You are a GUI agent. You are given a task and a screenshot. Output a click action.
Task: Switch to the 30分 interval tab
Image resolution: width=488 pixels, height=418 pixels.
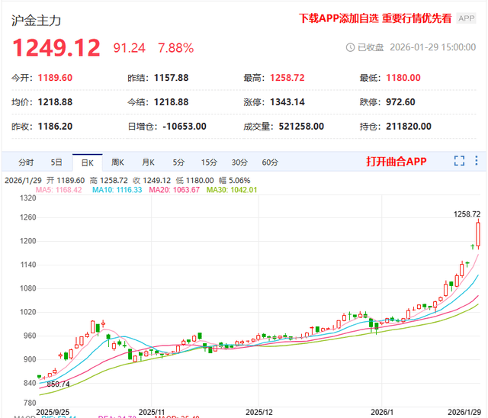[239, 162]
